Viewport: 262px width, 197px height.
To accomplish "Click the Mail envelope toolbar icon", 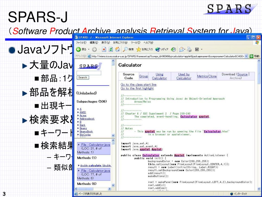I will pyautogui.click(x=181, y=50).
